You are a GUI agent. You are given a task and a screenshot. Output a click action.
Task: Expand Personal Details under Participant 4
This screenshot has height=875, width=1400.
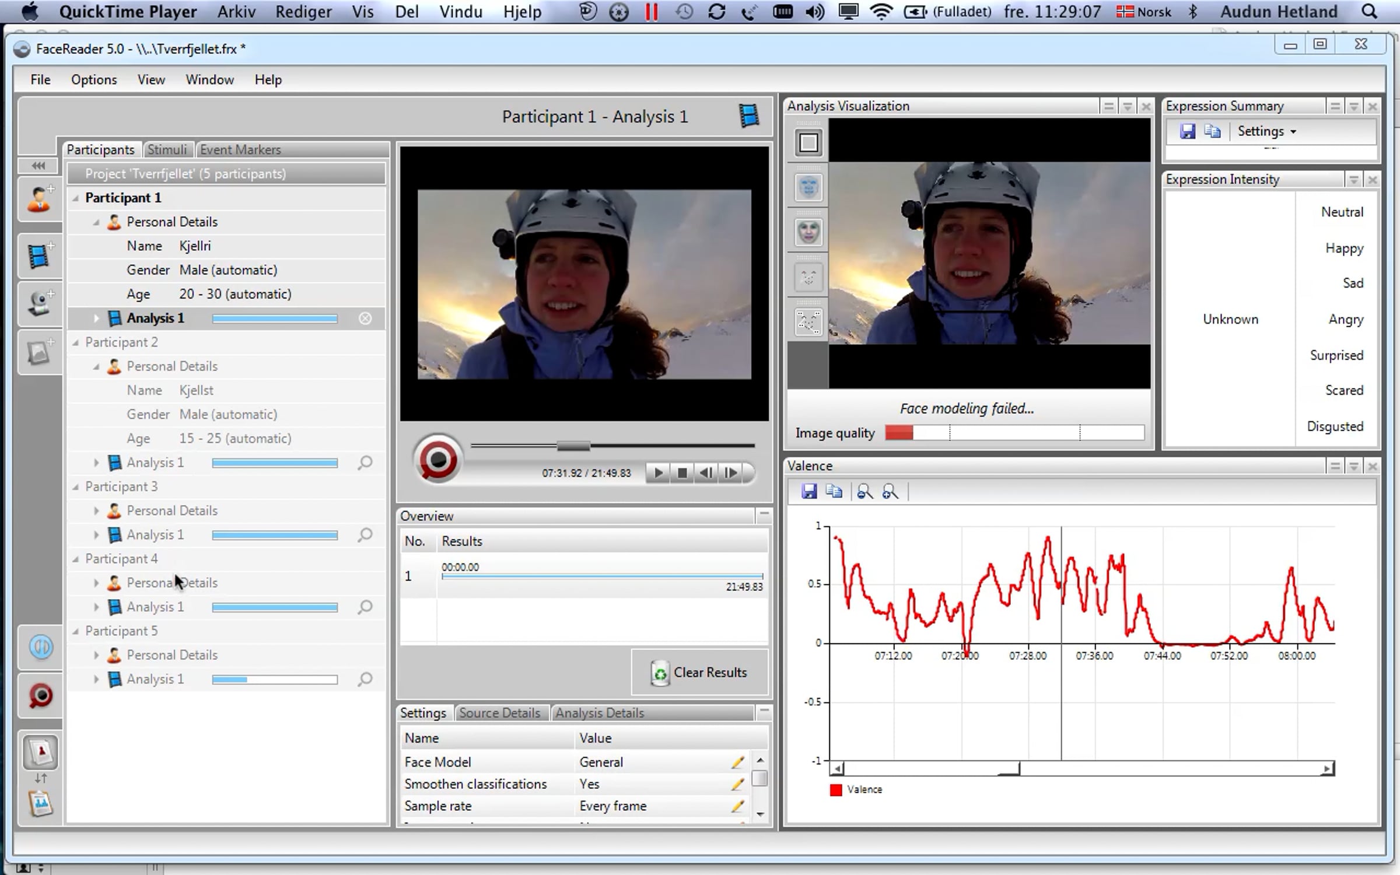tap(96, 583)
